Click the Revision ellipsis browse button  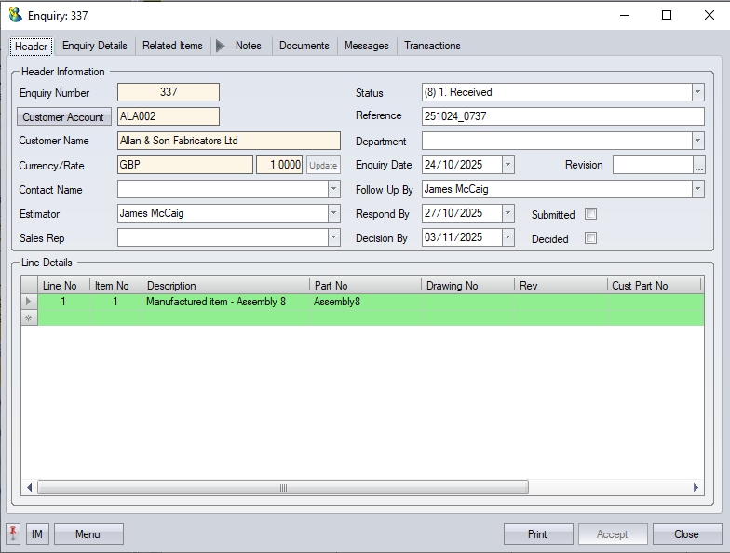pyautogui.click(x=699, y=165)
